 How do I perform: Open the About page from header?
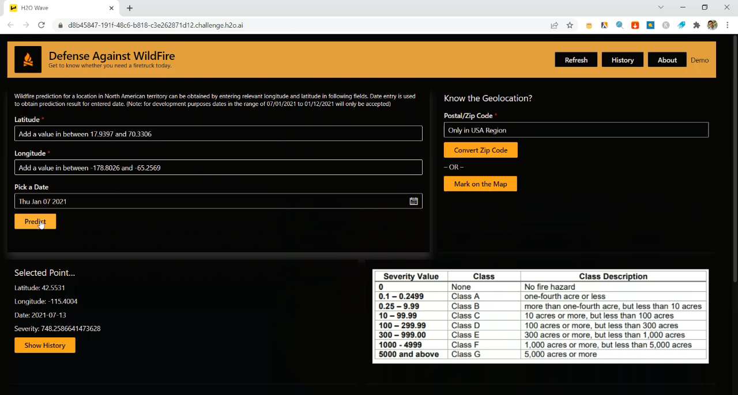tap(667, 60)
